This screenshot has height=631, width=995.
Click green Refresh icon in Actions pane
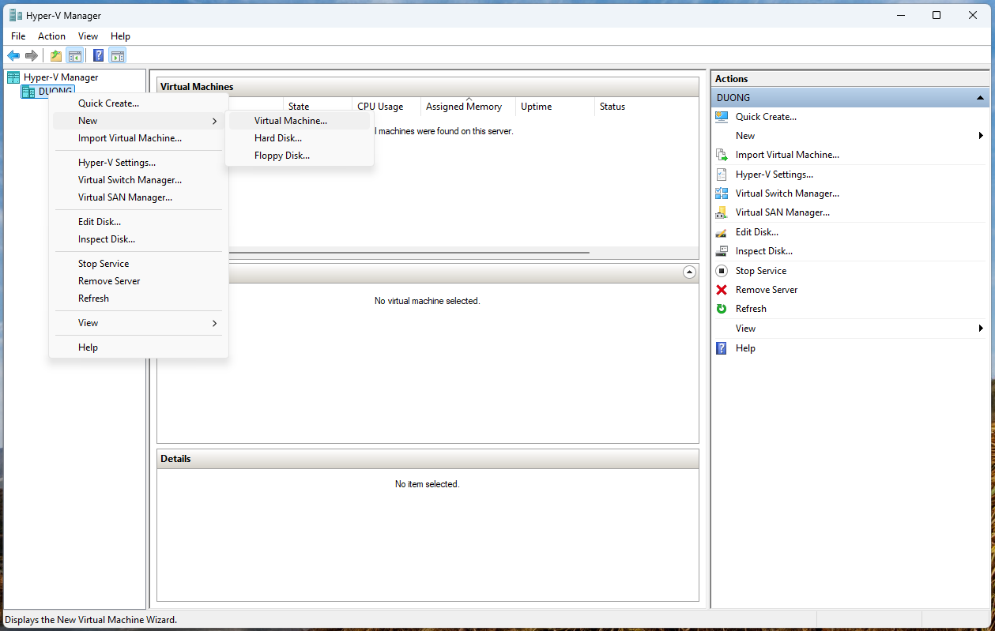[722, 309]
